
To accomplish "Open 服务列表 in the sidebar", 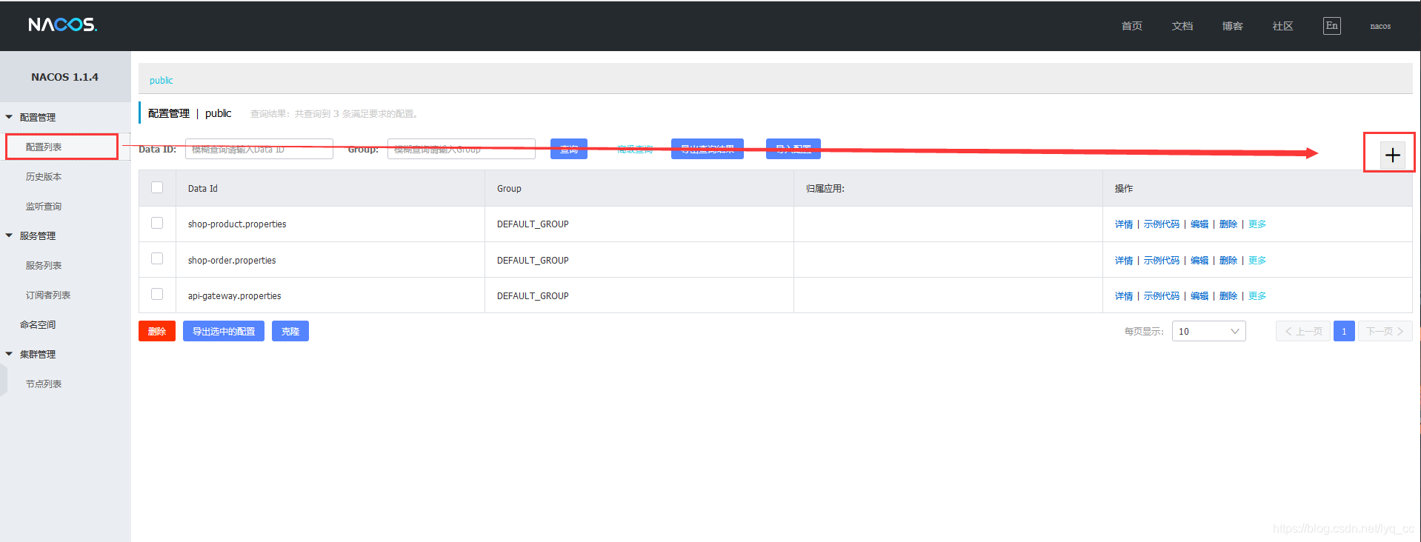I will click(44, 265).
